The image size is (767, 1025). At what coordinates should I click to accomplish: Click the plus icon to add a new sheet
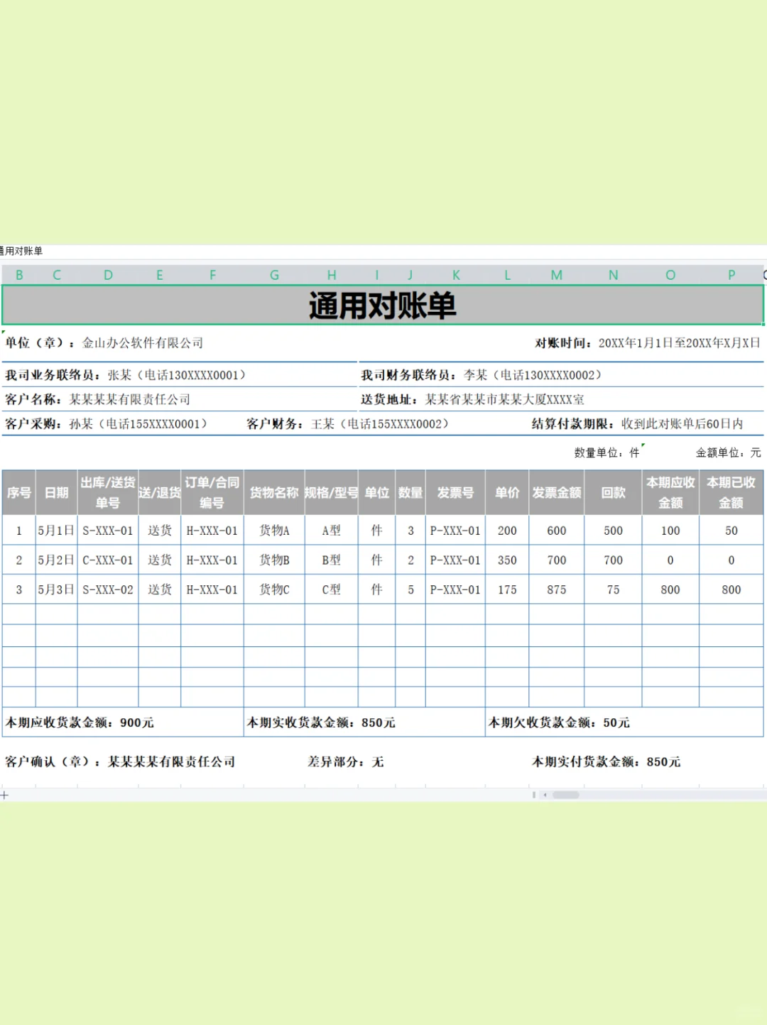click(x=6, y=796)
